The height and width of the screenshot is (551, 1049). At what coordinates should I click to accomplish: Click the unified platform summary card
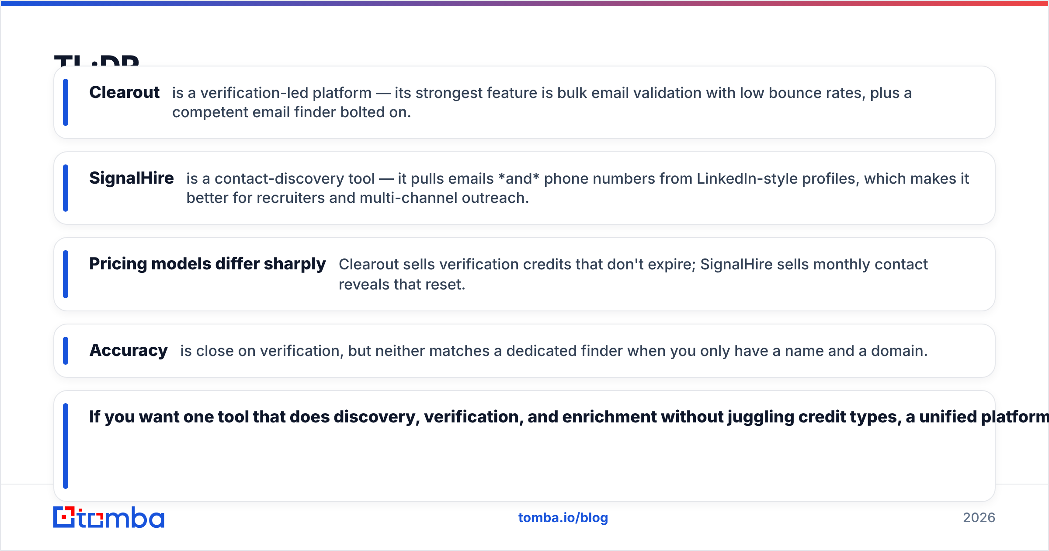[x=524, y=446]
